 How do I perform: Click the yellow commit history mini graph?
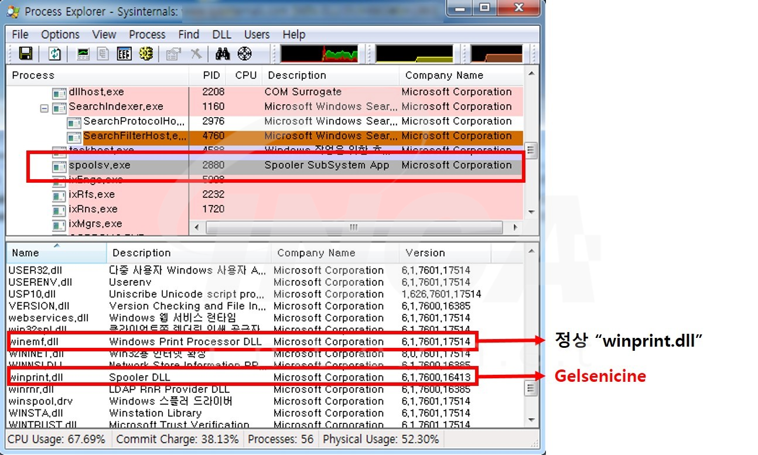[414, 54]
